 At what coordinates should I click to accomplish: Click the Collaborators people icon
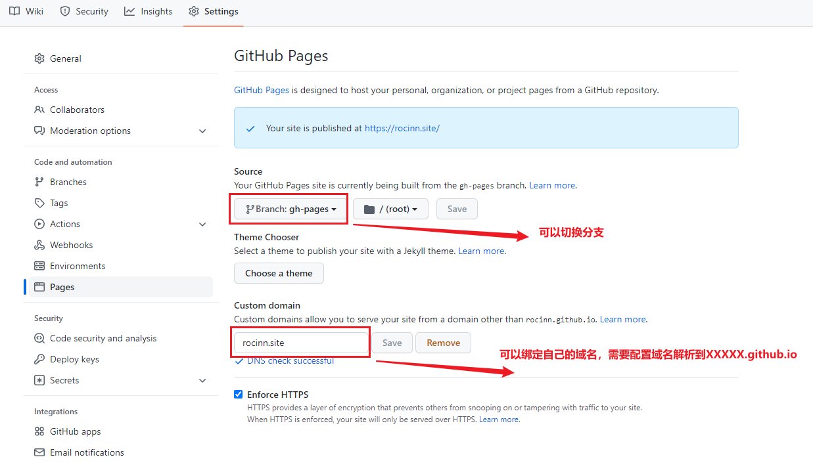pyautogui.click(x=39, y=110)
